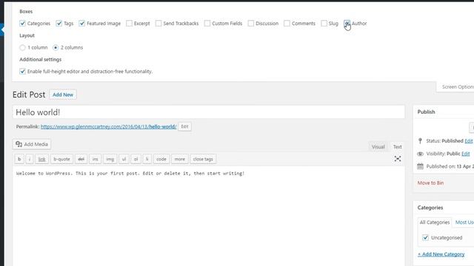This screenshot has height=266, width=474.
Task: Toggle the Author box checkbox
Action: [x=347, y=23]
